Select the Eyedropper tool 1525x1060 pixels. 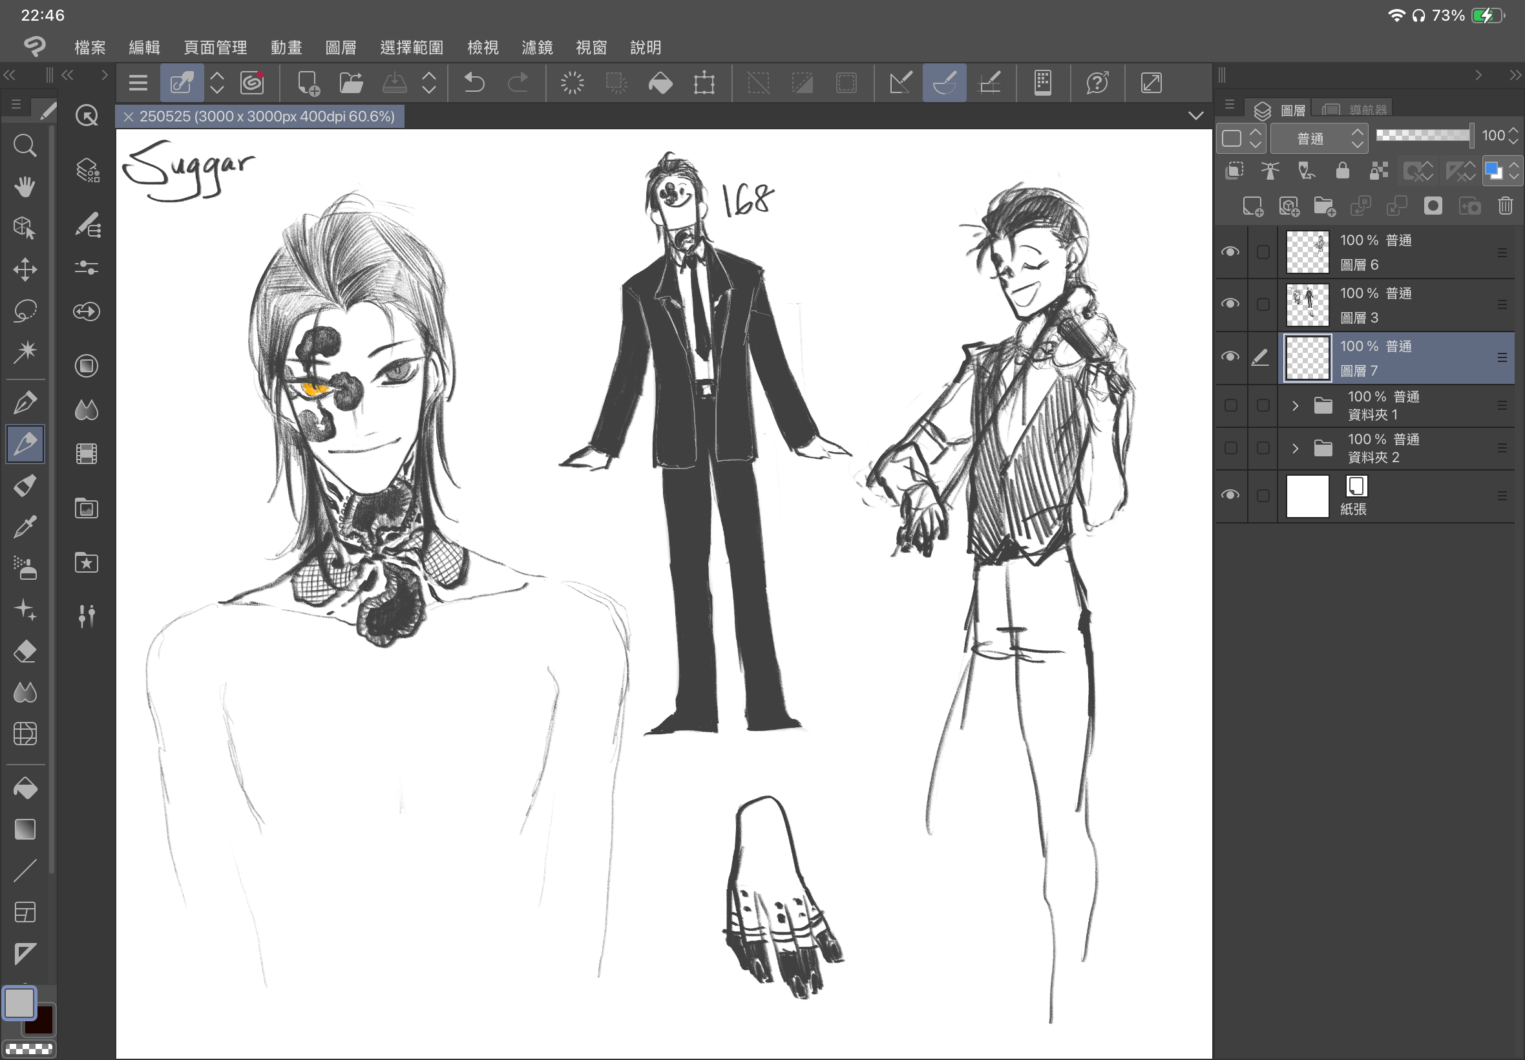tap(25, 527)
